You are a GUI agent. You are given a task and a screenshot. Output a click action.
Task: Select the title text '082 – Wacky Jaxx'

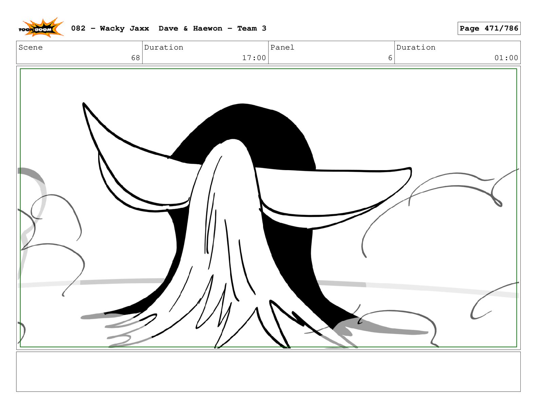[x=110, y=29]
